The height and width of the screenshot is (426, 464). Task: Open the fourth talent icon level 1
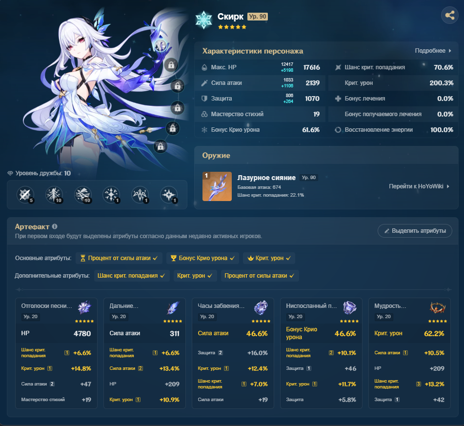(x=111, y=195)
